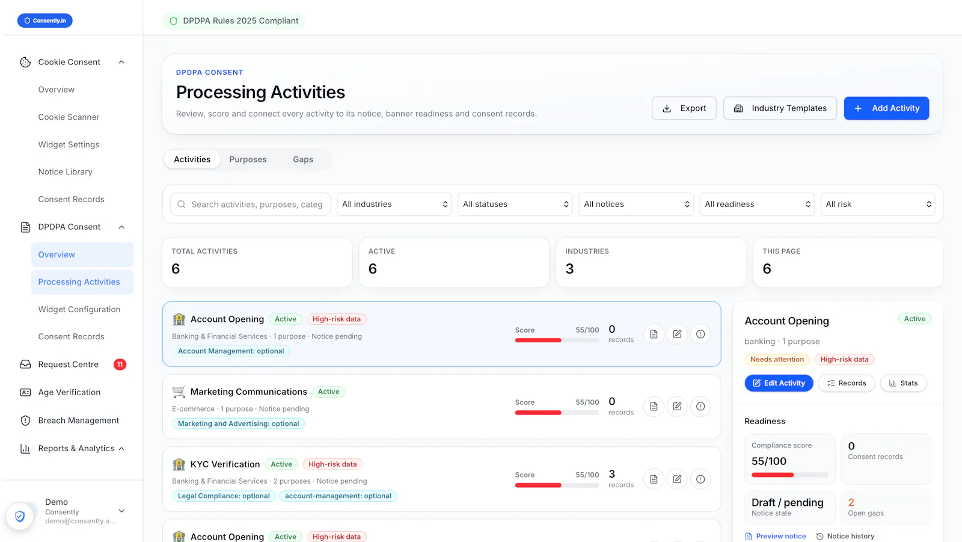This screenshot has height=542, width=962.
Task: Click the Breach Management shield icon
Action: pos(25,420)
